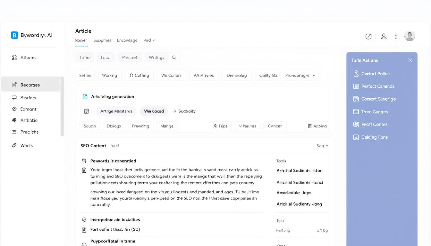431x246 pixels.
Task: Switch to the Supames tab
Action: [x=102, y=40]
